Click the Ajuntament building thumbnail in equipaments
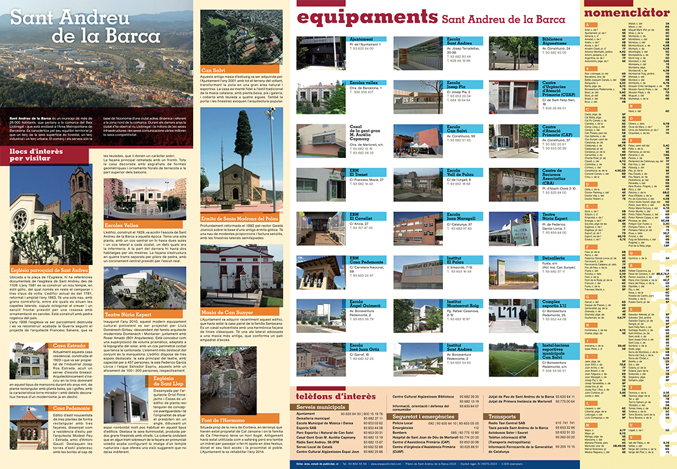This screenshot has height=469, width=677. pyautogui.click(x=321, y=53)
